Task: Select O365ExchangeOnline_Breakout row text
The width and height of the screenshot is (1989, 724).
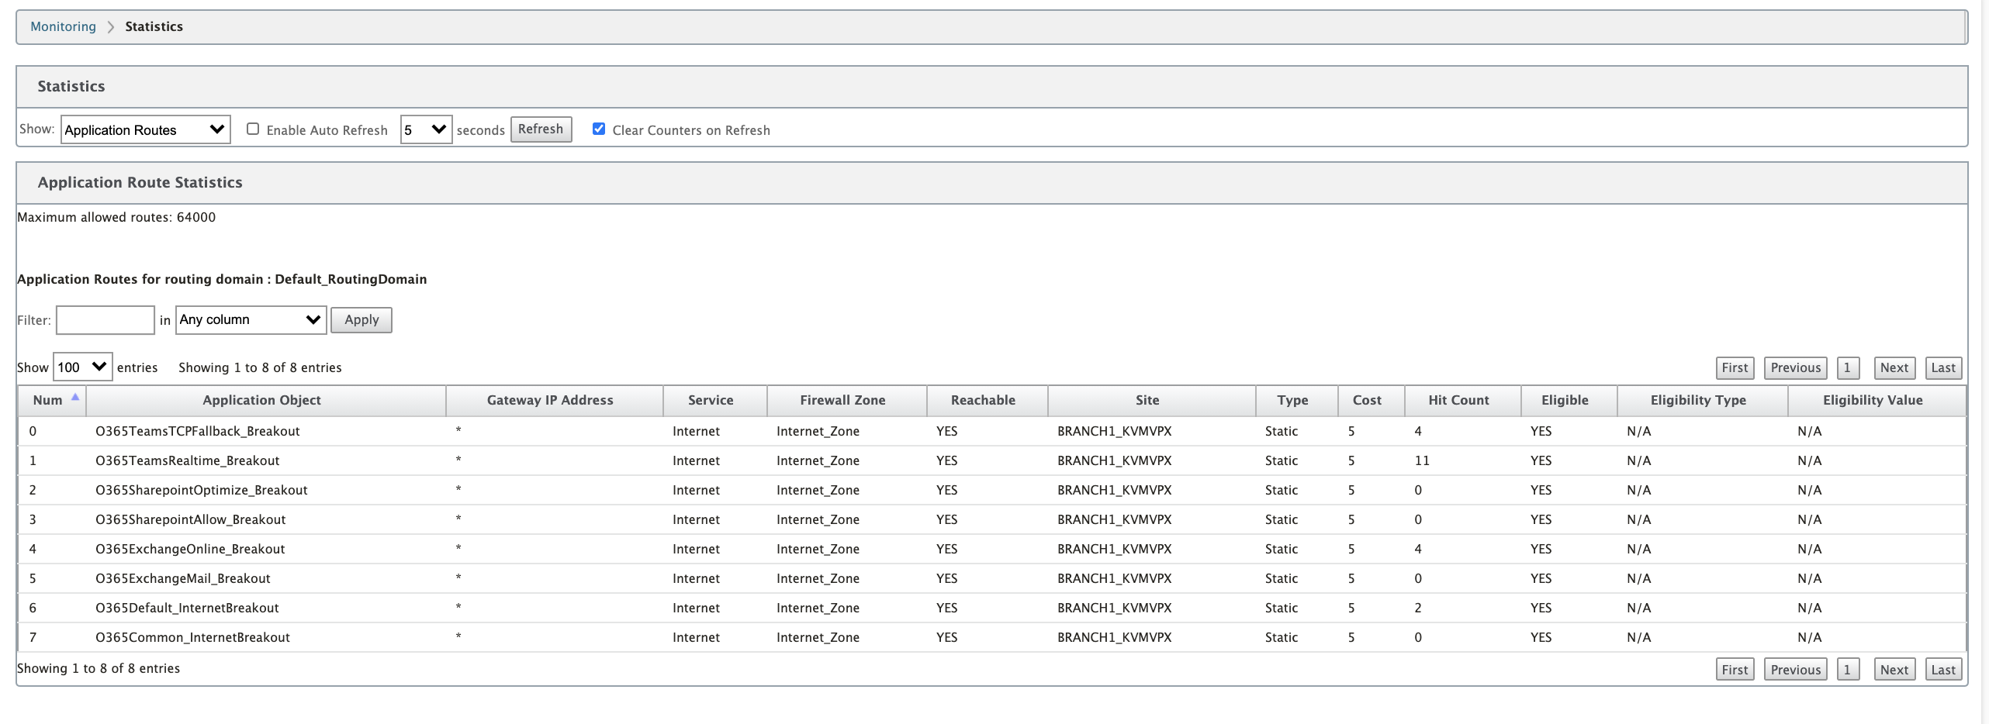Action: click(x=190, y=550)
